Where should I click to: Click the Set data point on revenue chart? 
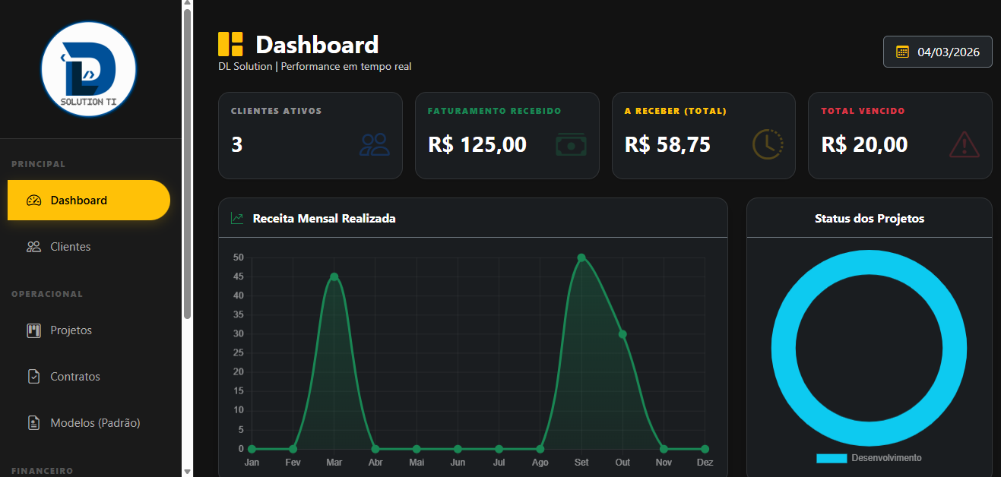pyautogui.click(x=581, y=258)
